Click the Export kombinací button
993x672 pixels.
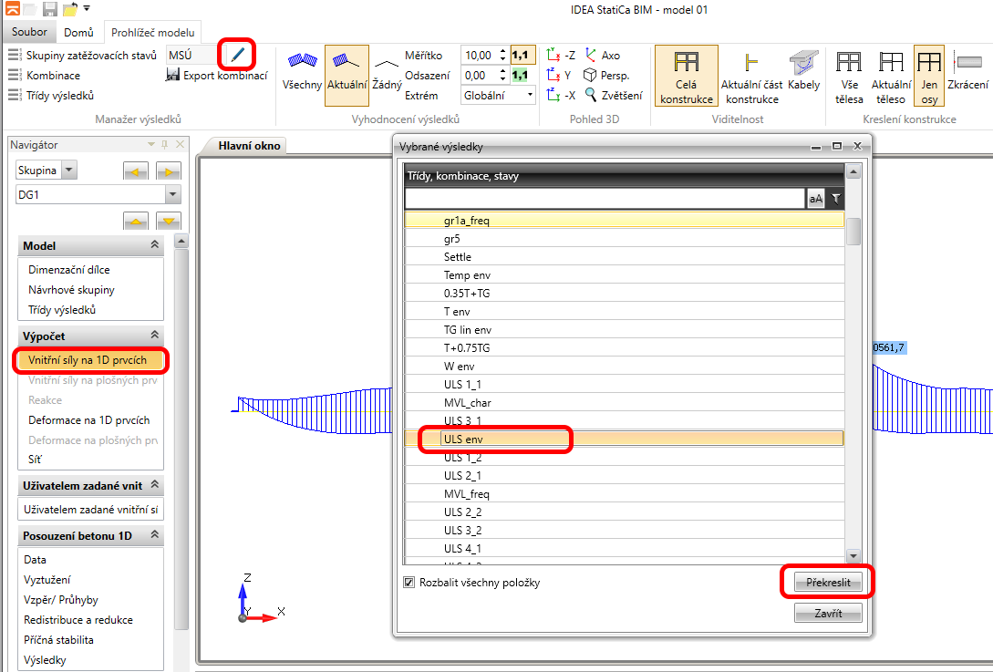(217, 76)
